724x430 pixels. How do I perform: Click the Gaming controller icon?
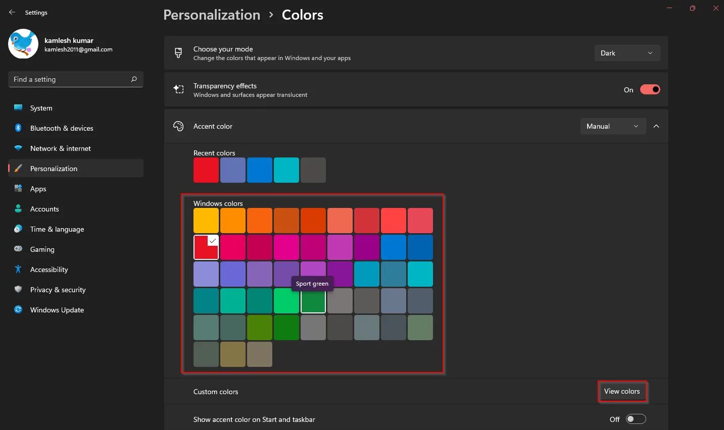coord(18,249)
